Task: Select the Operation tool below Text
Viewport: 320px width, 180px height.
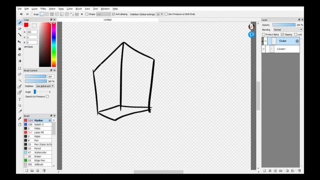Action: coord(20,105)
